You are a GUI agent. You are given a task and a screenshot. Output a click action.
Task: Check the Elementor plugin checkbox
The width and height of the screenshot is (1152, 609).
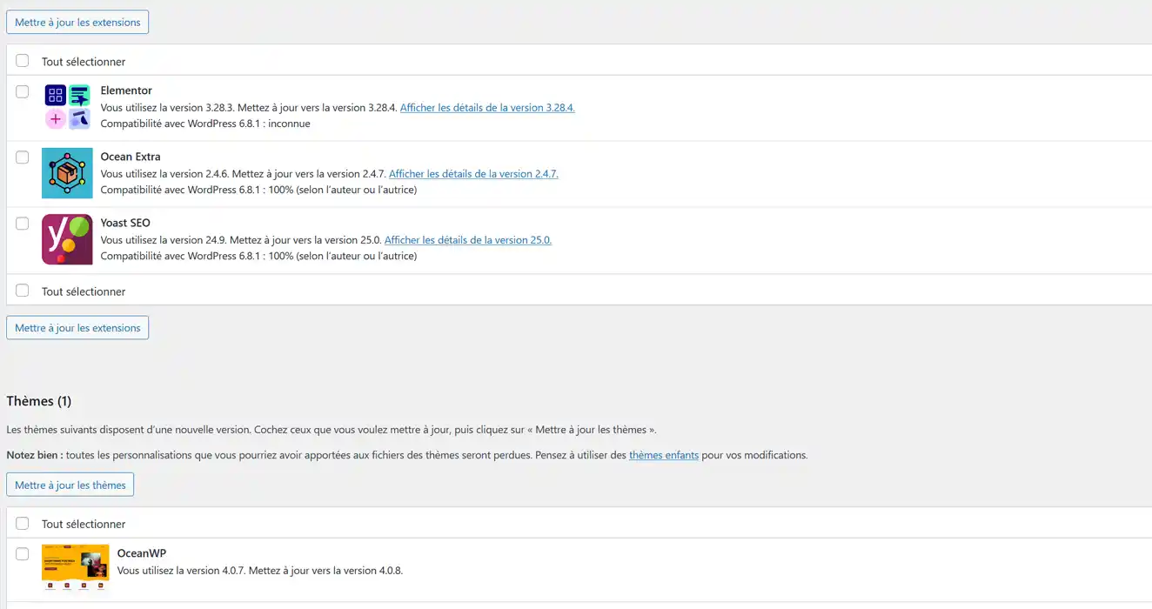[23, 91]
